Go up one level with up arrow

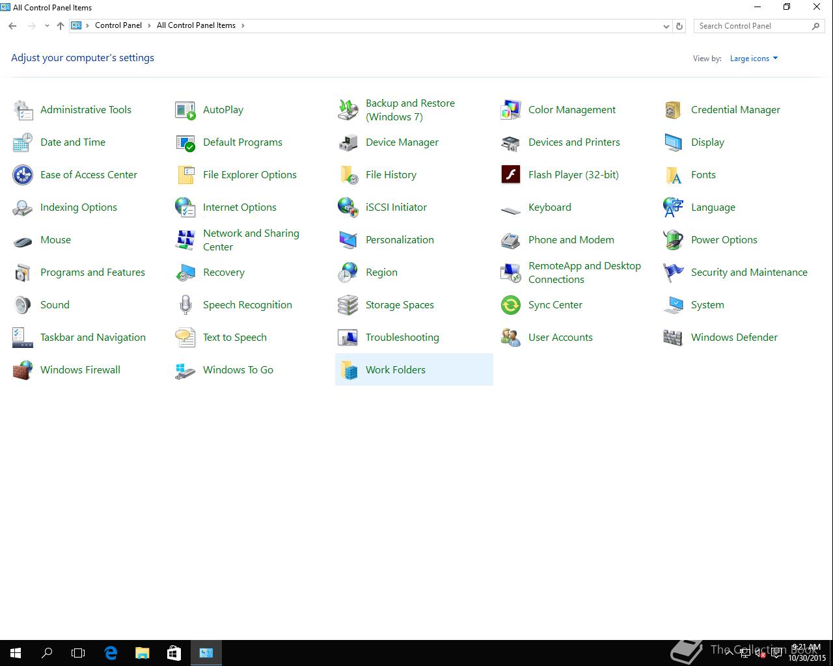pyautogui.click(x=61, y=26)
